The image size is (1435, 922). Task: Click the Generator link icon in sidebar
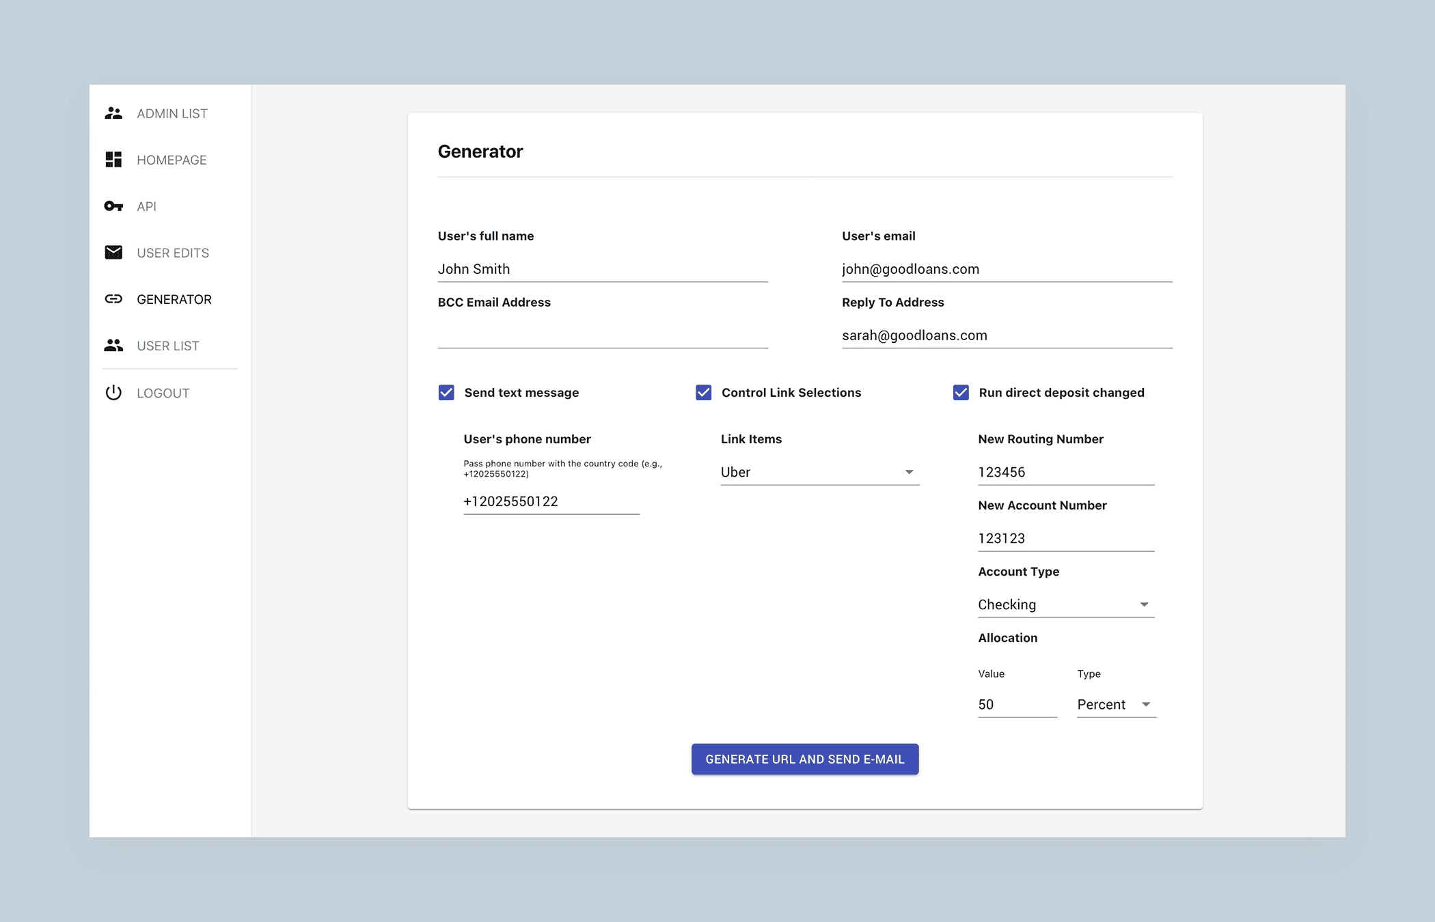[113, 299]
